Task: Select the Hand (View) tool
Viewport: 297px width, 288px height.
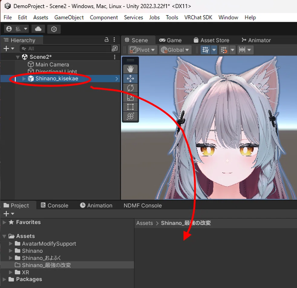Action: tap(130, 69)
